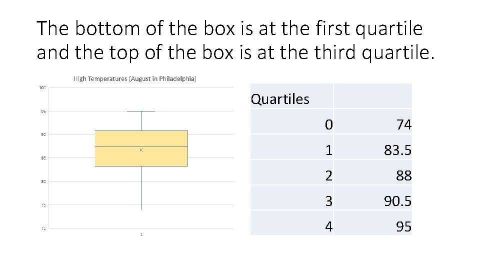This screenshot has width=480, height=270.
Task: Click the 75 label on the y-axis
Action: click(x=43, y=205)
